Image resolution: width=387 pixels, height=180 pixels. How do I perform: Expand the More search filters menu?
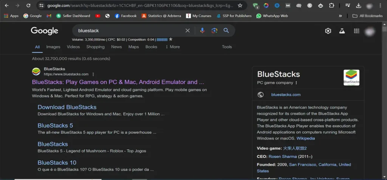(x=172, y=47)
